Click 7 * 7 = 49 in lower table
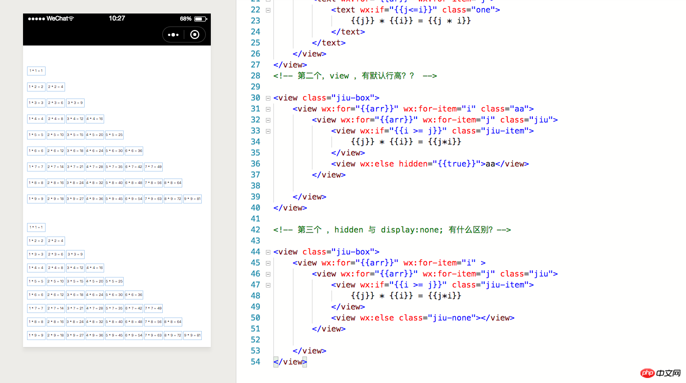Image resolution: width=686 pixels, height=383 pixels. pyautogui.click(x=153, y=308)
